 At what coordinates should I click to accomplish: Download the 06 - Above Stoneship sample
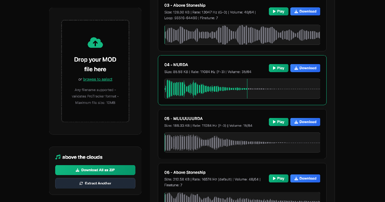tap(305, 178)
